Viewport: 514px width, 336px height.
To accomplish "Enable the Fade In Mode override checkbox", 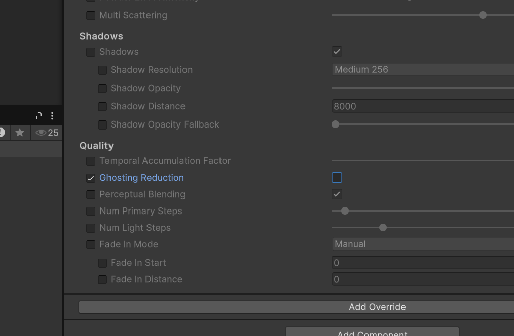I will tap(91, 244).
